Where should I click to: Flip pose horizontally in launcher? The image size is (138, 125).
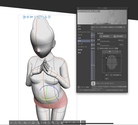click(45, 123)
